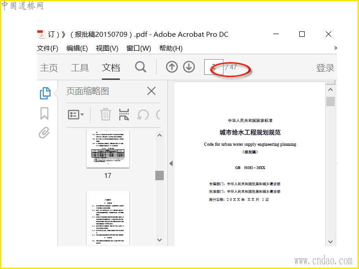
Task: Close the Acrobat window
Action: 328,34
